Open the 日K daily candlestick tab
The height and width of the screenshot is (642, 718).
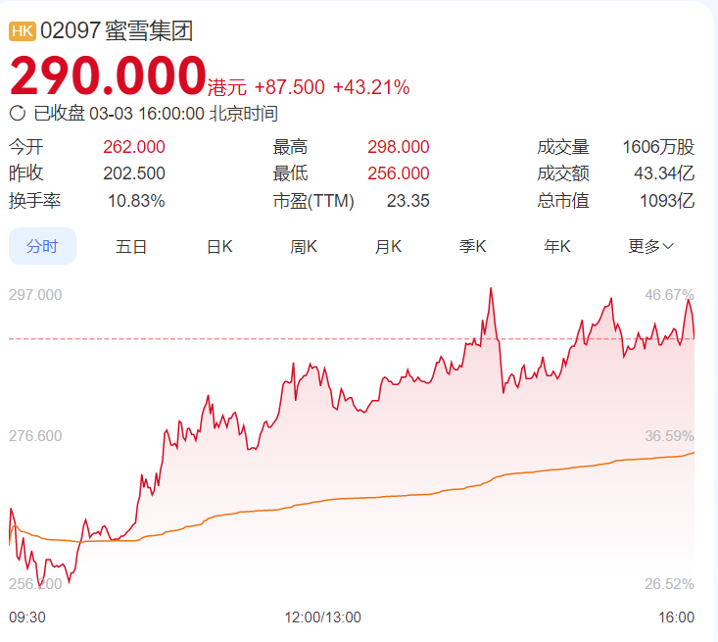click(x=218, y=247)
